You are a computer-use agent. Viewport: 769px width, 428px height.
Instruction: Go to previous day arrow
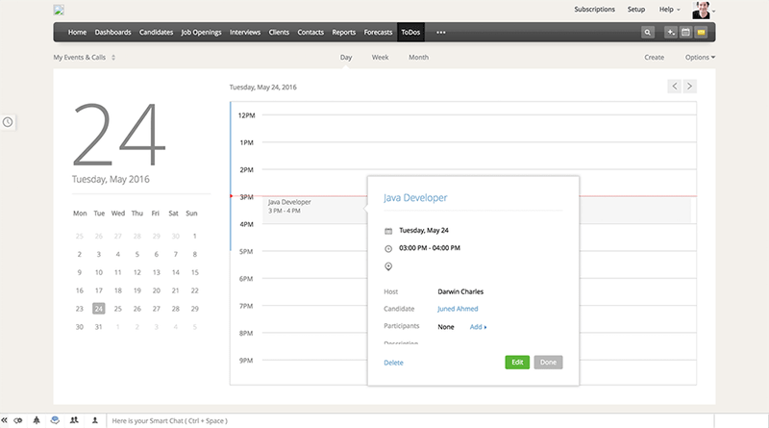coord(675,87)
